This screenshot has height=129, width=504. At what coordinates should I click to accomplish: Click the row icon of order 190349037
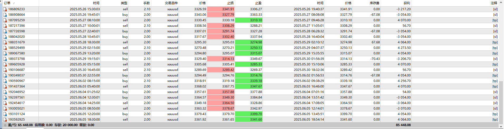[x=5, y=75]
